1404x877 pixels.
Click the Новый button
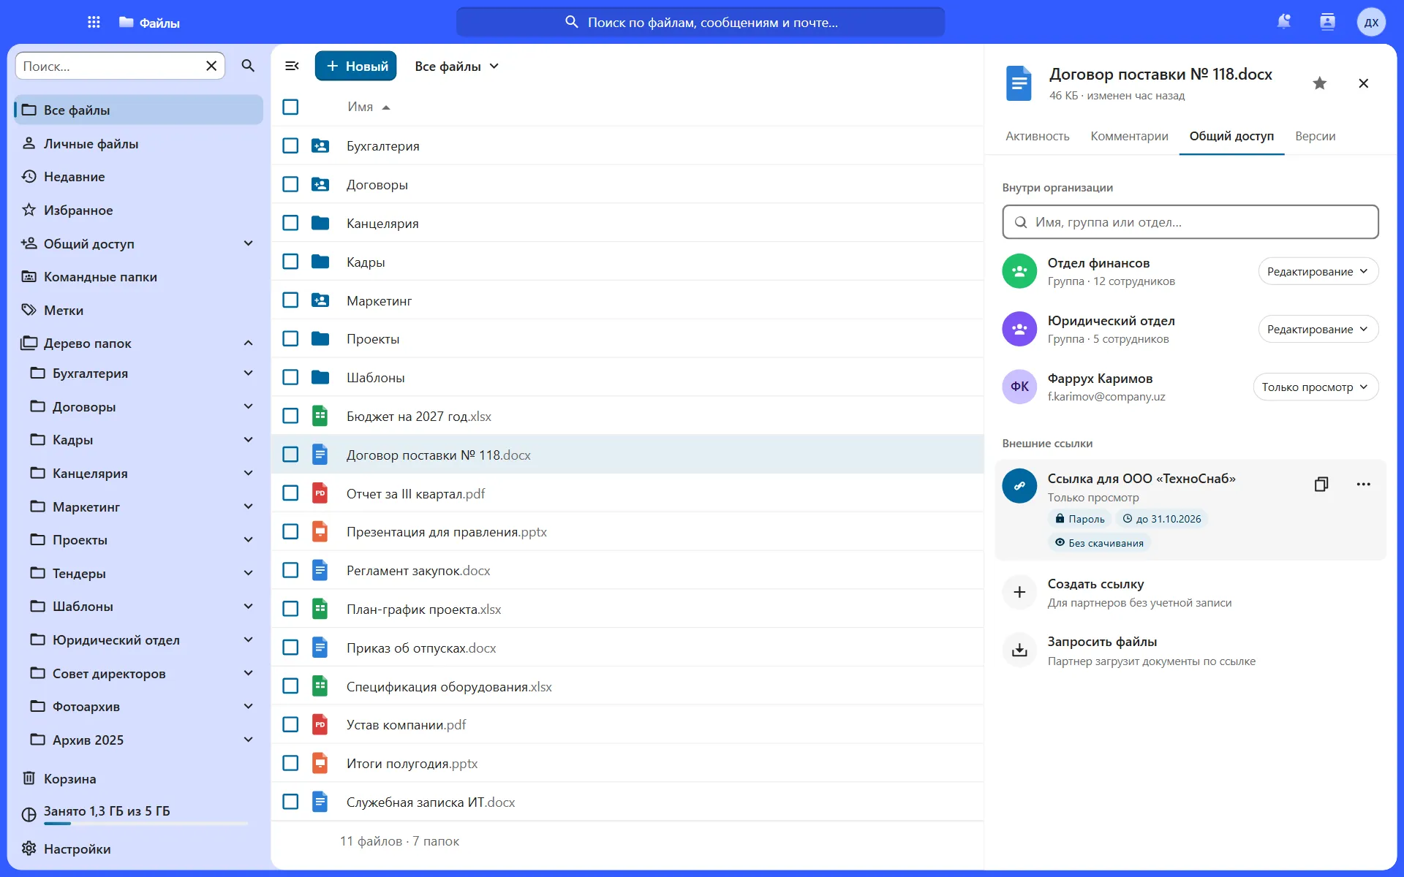pos(356,66)
